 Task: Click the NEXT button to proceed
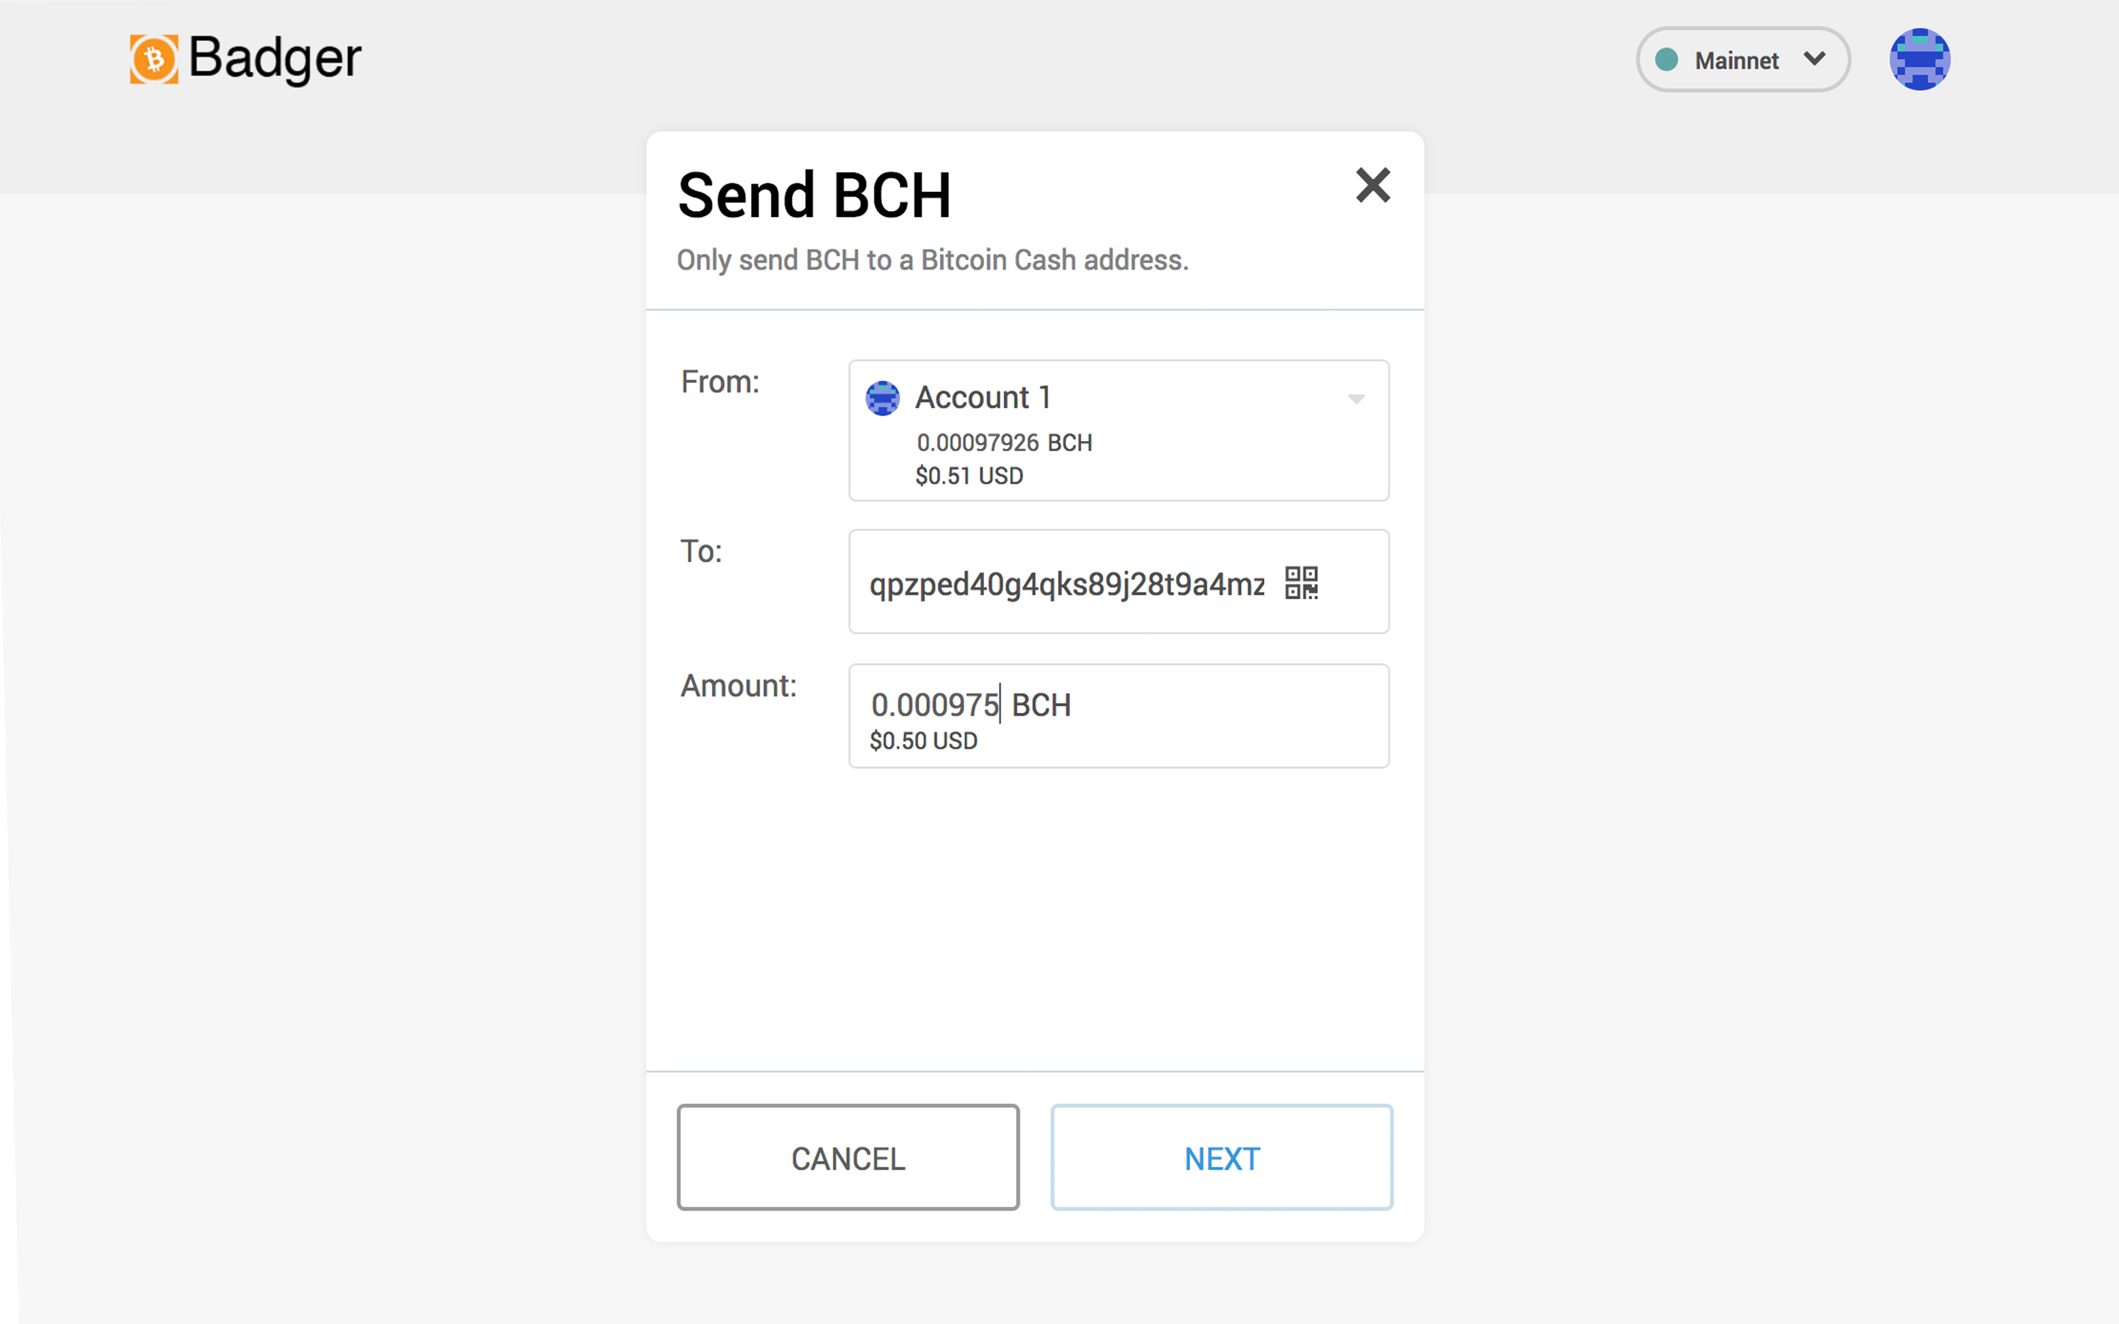(x=1222, y=1158)
